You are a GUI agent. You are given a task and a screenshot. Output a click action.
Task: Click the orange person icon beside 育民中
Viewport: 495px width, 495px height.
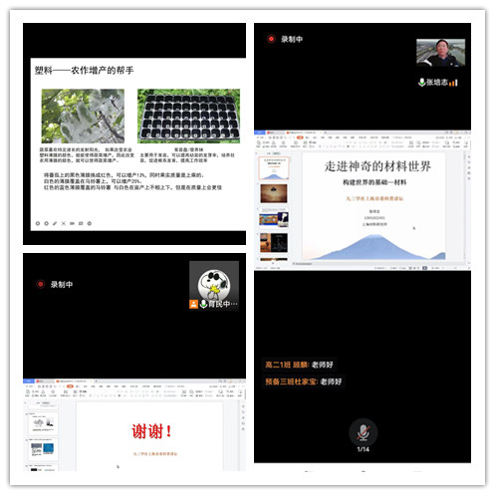193,304
